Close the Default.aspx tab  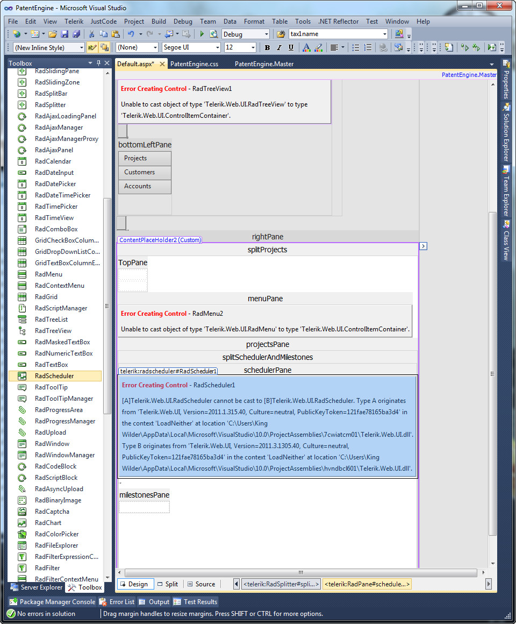tap(162, 63)
